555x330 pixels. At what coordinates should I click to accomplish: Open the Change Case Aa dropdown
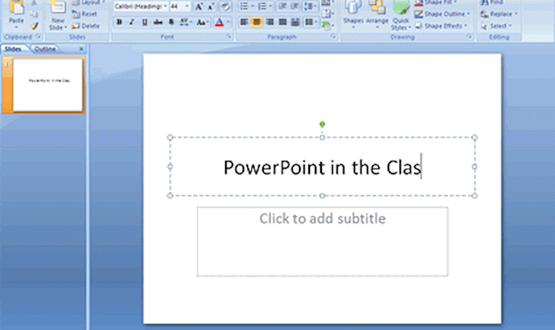(x=202, y=22)
